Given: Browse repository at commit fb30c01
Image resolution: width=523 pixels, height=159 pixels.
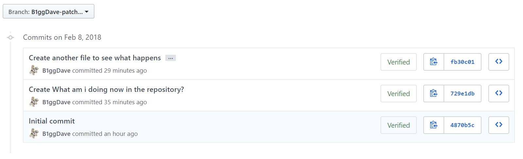Looking at the screenshot, I should tap(499, 62).
